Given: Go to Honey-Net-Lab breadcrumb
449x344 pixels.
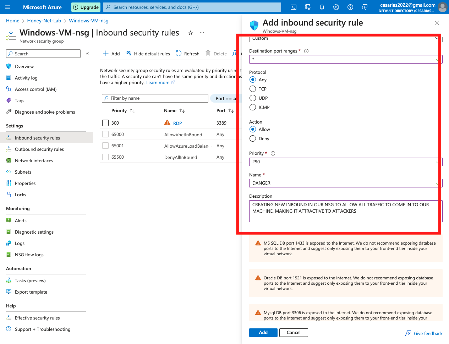Looking at the screenshot, I should 44,21.
